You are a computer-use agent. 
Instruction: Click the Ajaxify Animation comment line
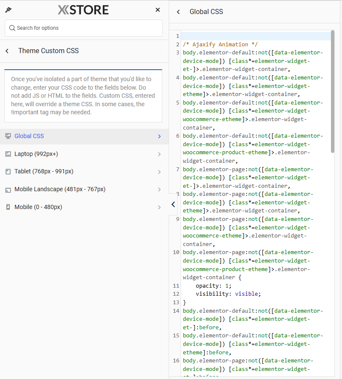220,45
